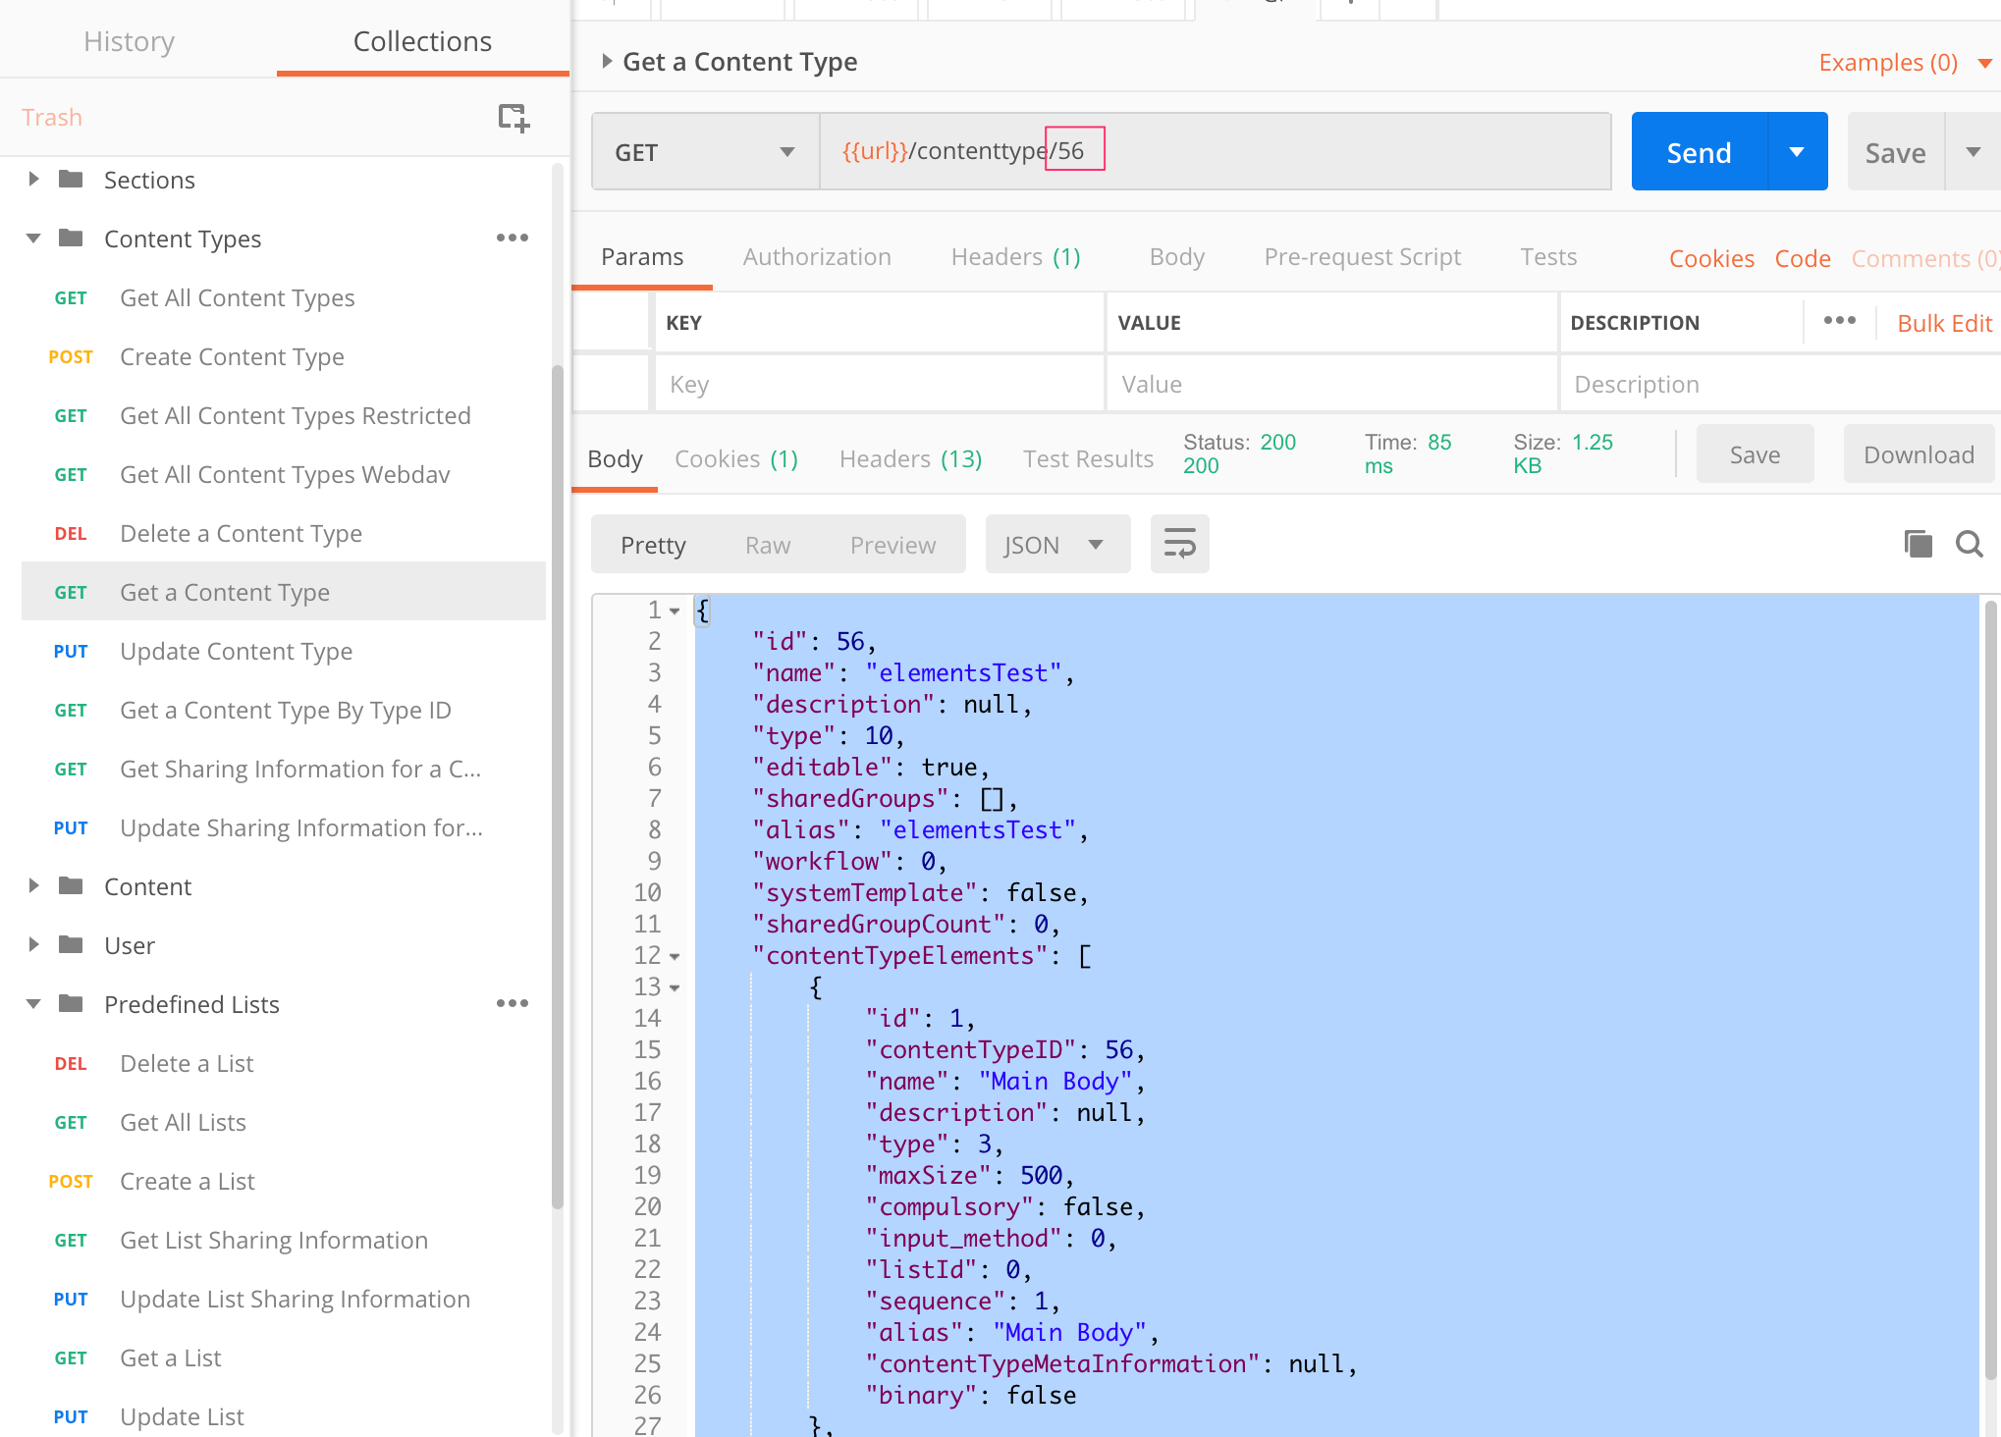Click the Sections folder icon

click(x=71, y=180)
